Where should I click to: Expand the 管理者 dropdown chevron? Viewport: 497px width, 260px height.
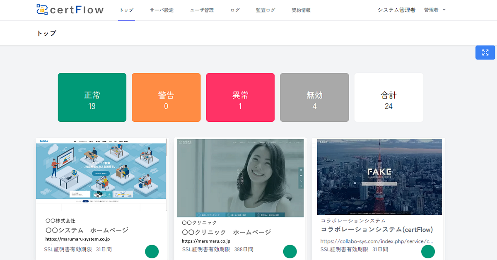coord(444,10)
